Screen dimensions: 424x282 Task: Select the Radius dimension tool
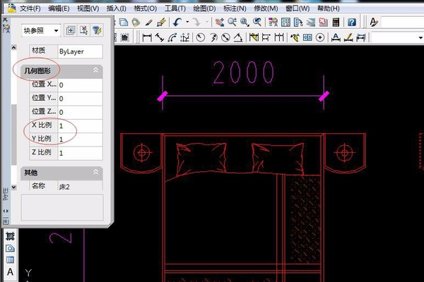tap(201, 37)
